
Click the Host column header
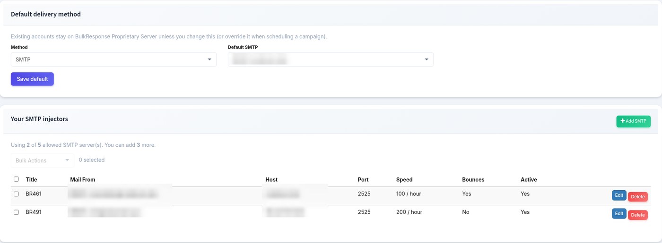tap(271, 180)
